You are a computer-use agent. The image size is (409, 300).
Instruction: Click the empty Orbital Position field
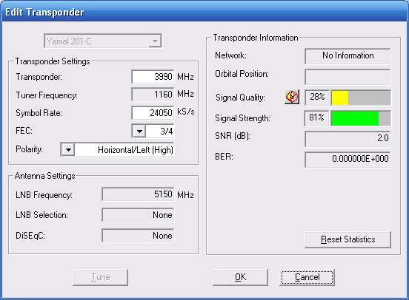(x=348, y=77)
